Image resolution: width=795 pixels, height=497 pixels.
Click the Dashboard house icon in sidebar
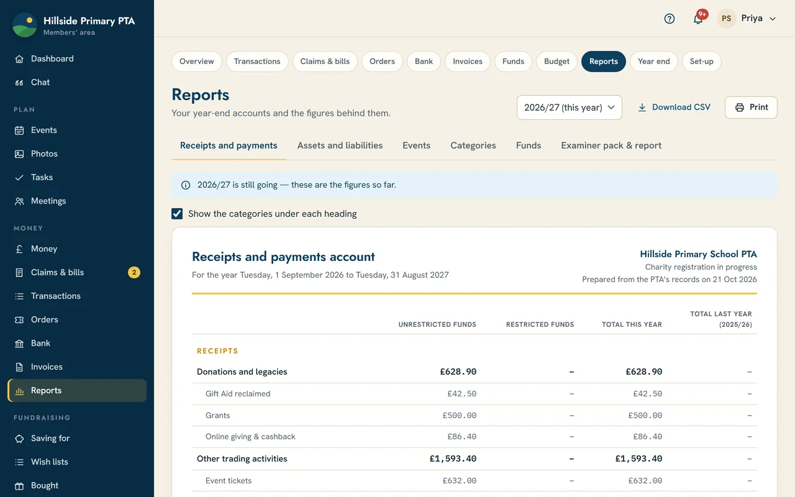point(19,59)
